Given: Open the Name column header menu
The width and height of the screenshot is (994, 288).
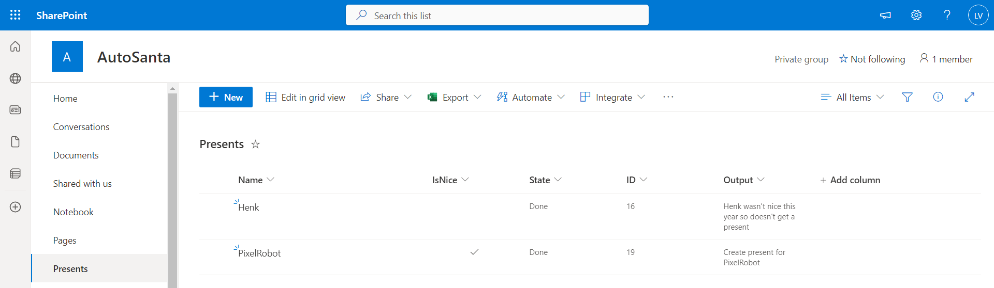Looking at the screenshot, I should [x=256, y=180].
